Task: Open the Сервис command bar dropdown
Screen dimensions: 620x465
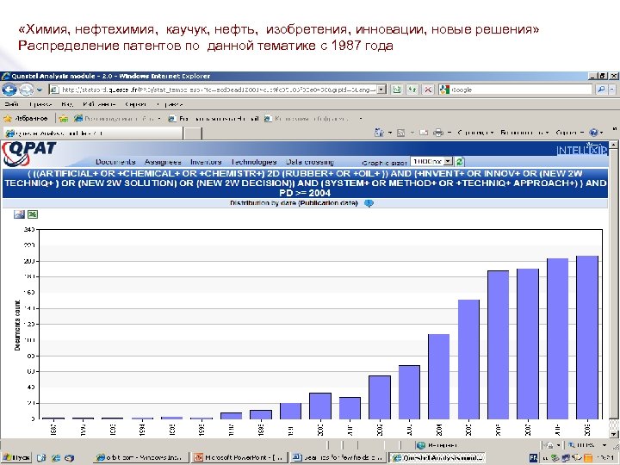Action: 569,133
